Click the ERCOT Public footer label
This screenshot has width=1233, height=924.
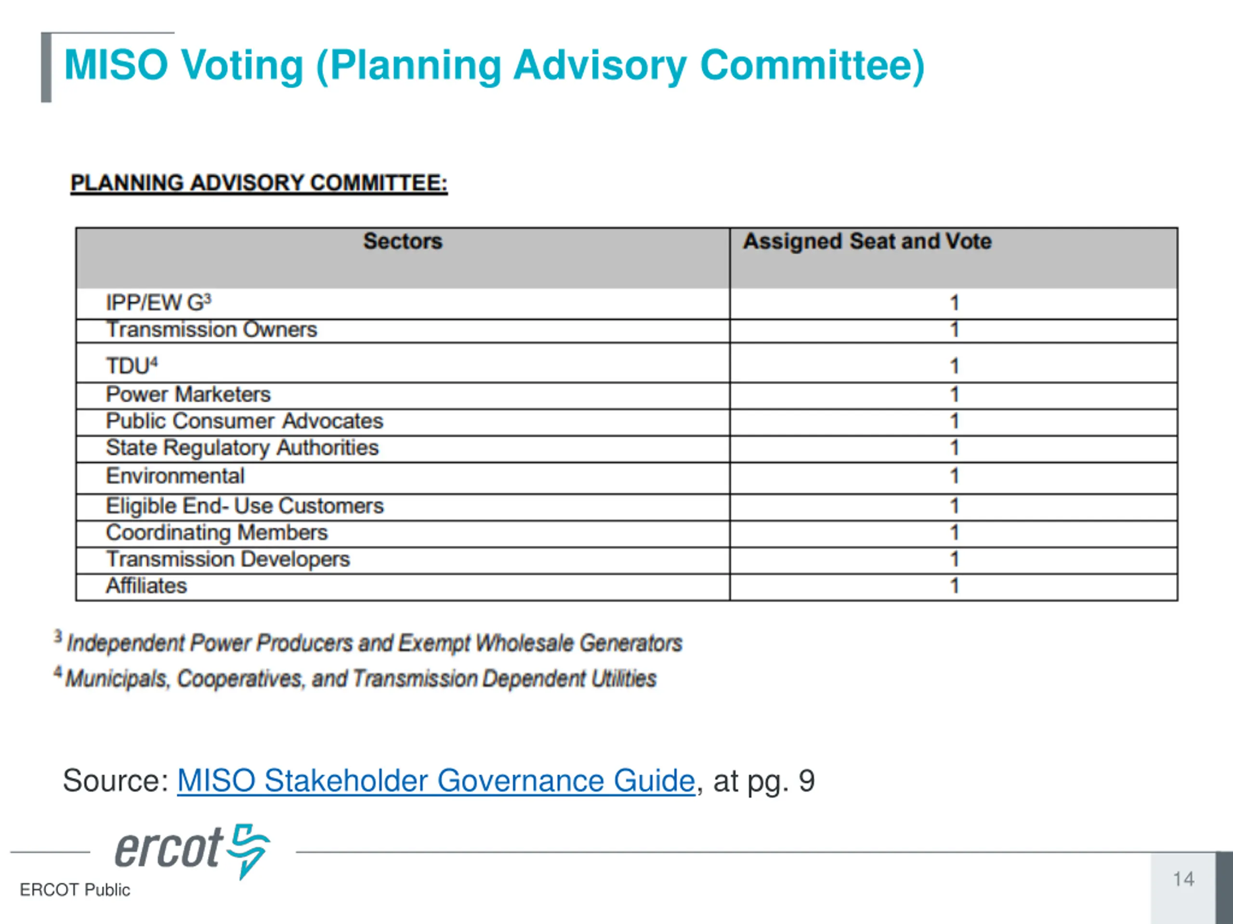coord(75,889)
